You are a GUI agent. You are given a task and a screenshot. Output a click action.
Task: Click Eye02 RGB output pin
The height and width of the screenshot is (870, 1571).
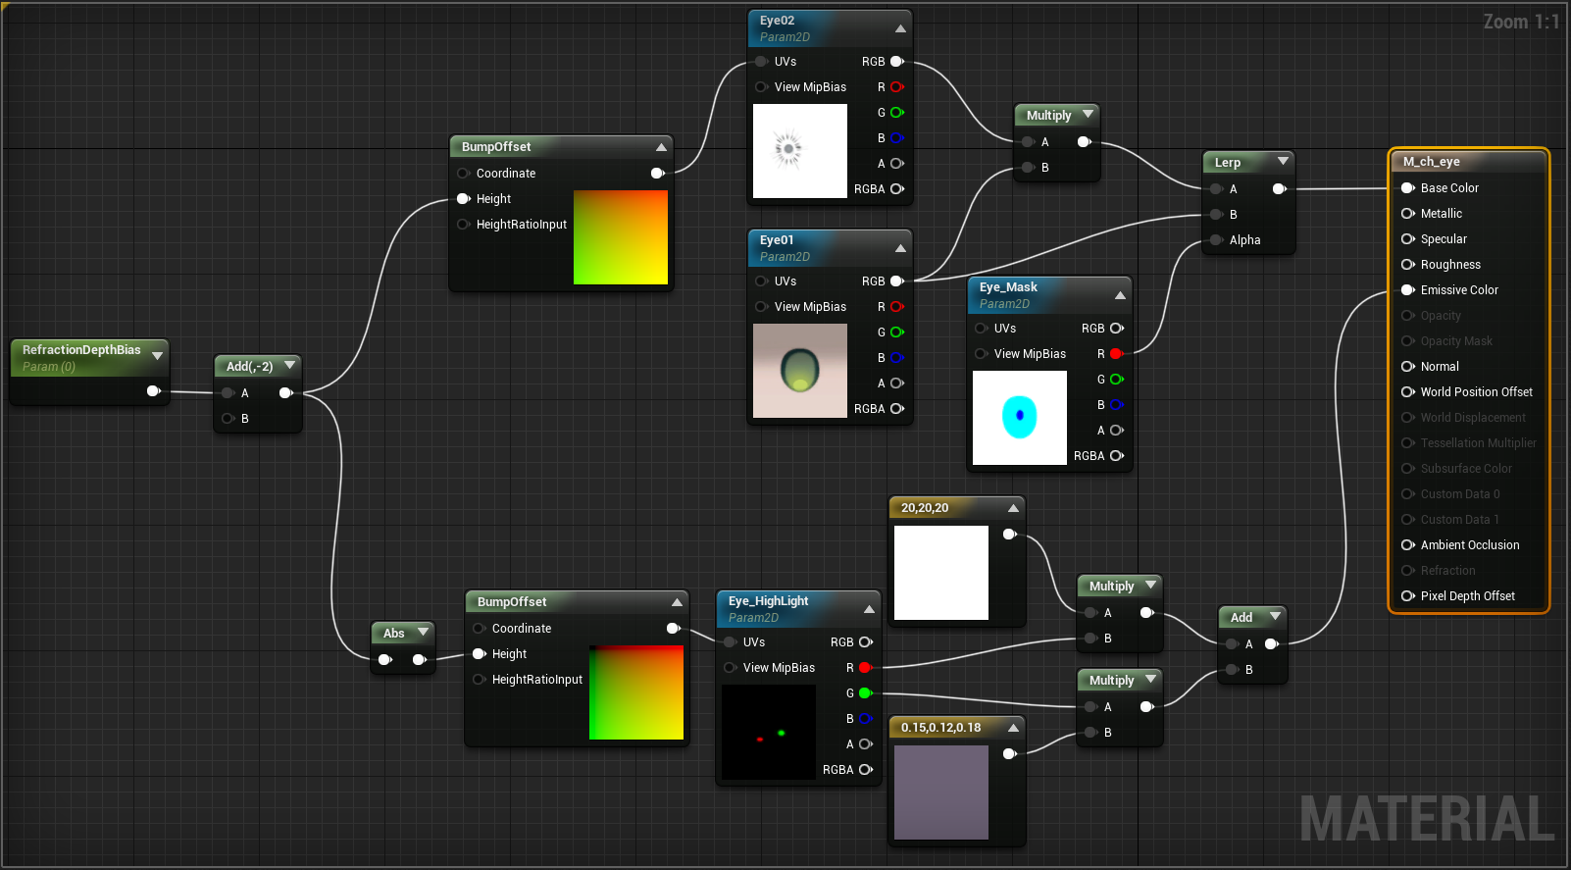(896, 62)
